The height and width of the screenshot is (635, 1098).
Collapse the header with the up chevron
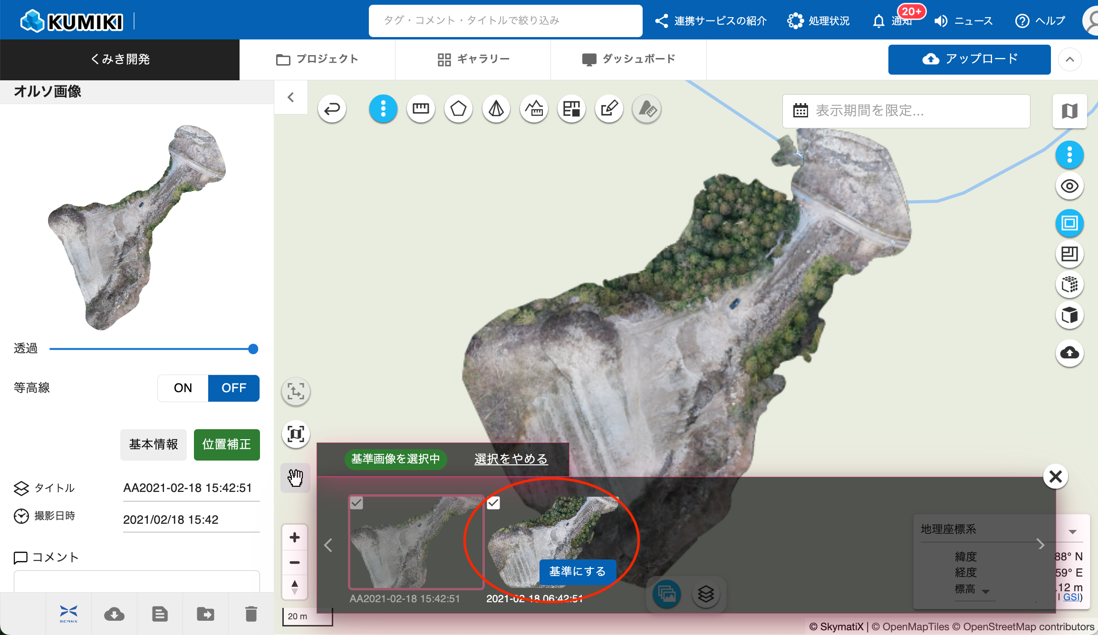[1069, 59]
